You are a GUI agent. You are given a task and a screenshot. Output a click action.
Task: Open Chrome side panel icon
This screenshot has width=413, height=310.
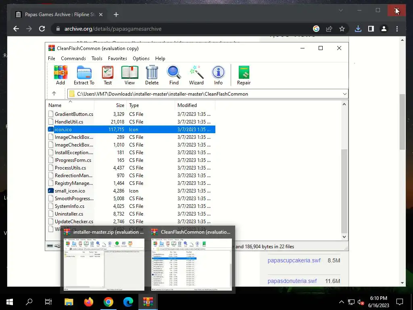[371, 29]
